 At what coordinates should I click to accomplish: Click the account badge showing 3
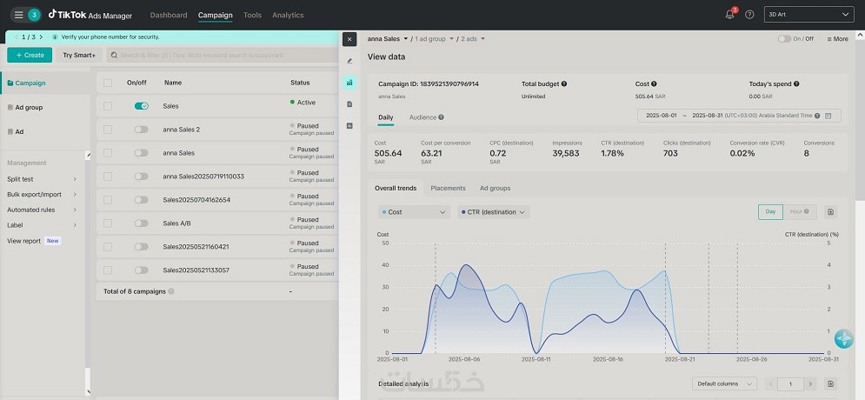click(x=34, y=15)
